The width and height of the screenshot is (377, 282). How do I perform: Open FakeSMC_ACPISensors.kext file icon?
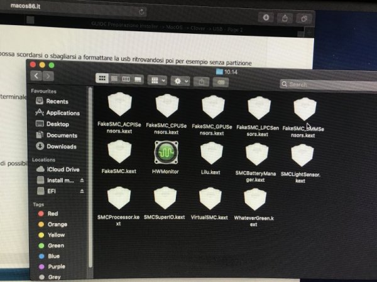119,104
